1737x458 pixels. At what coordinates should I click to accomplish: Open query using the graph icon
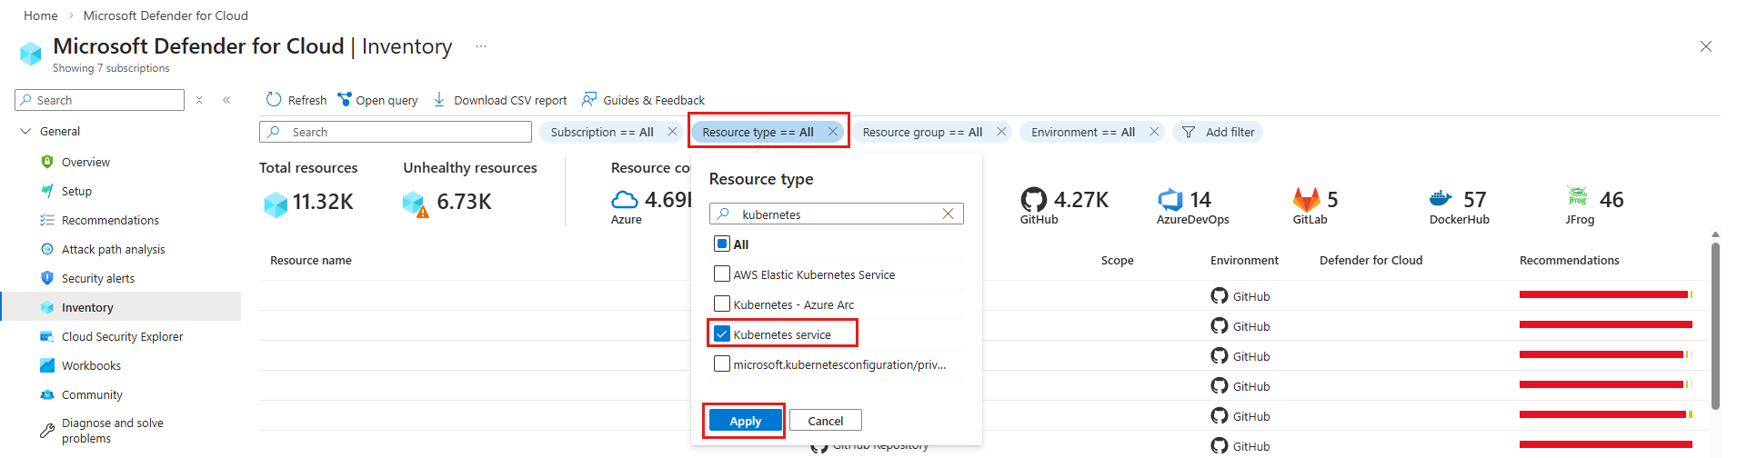[x=345, y=100]
